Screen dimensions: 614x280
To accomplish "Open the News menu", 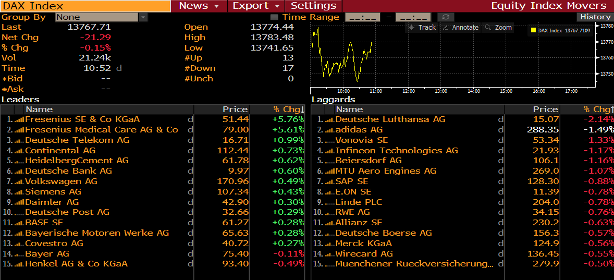I will click(199, 6).
